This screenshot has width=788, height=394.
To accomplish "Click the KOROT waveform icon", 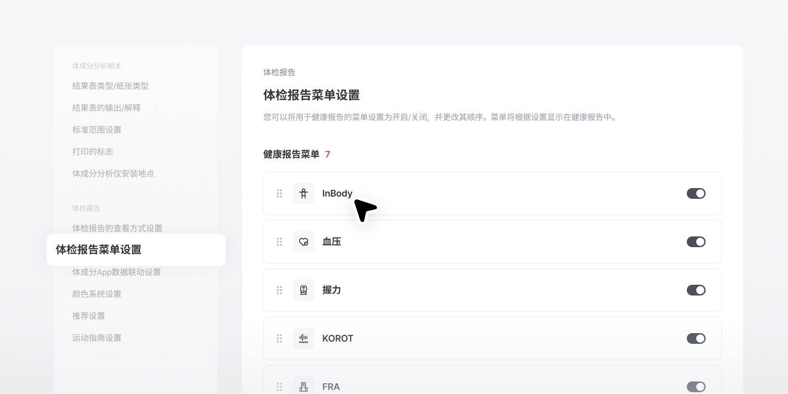I will pos(304,338).
